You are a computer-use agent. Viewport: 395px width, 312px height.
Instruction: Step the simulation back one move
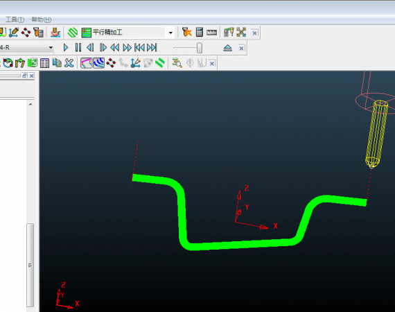(x=90, y=47)
